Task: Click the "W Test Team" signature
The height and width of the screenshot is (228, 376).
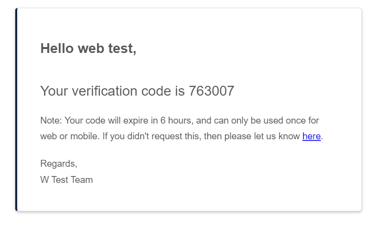Action: [x=66, y=179]
